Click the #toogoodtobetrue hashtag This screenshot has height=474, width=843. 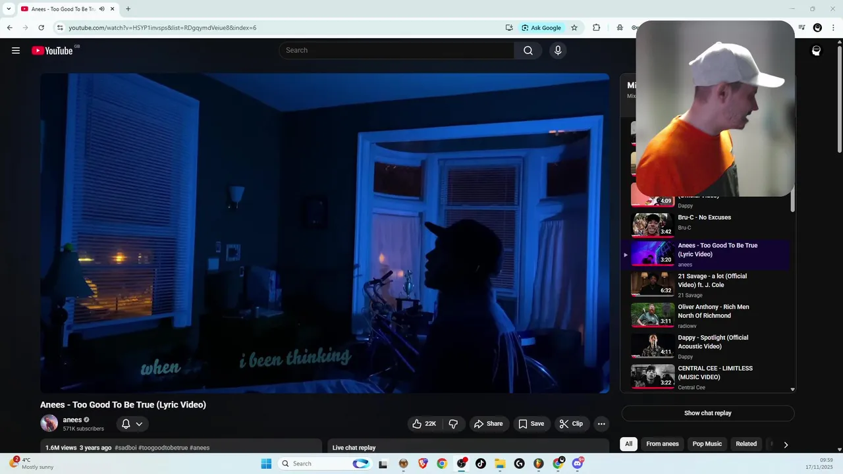163,448
